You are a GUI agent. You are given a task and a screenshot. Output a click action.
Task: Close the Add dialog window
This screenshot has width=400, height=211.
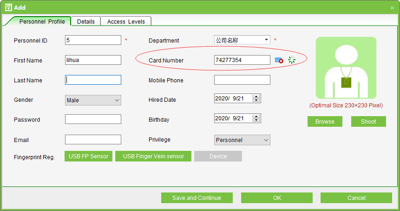[392, 7]
